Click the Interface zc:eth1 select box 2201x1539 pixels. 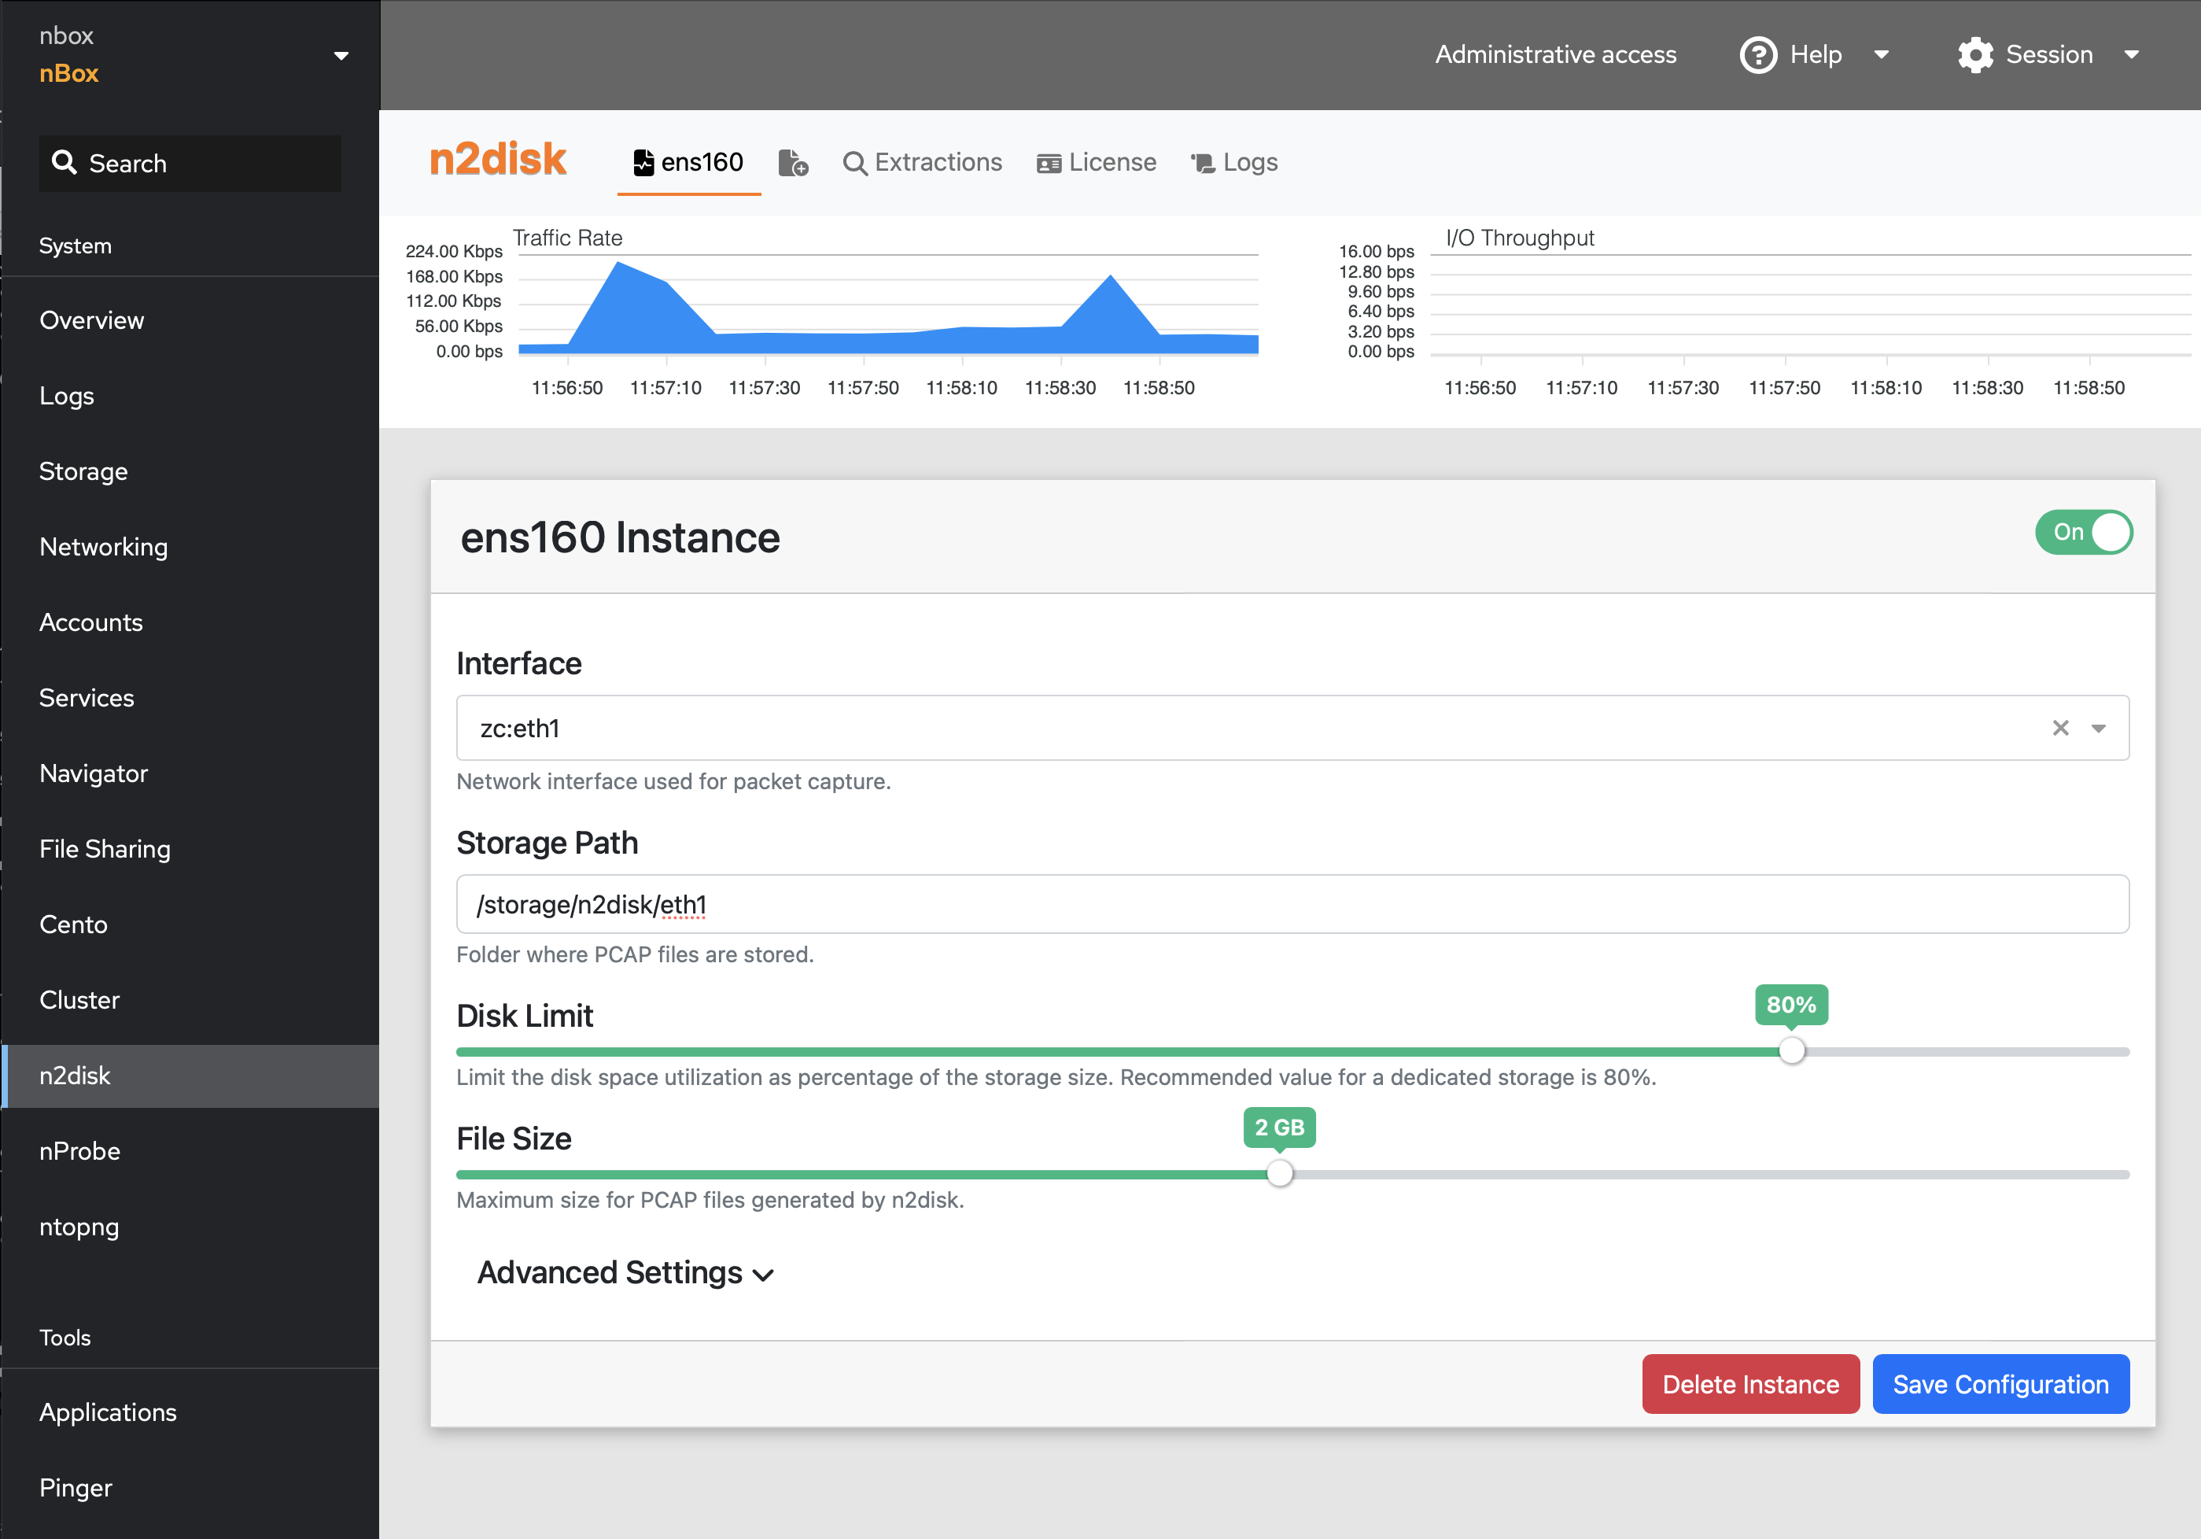coord(1292,728)
